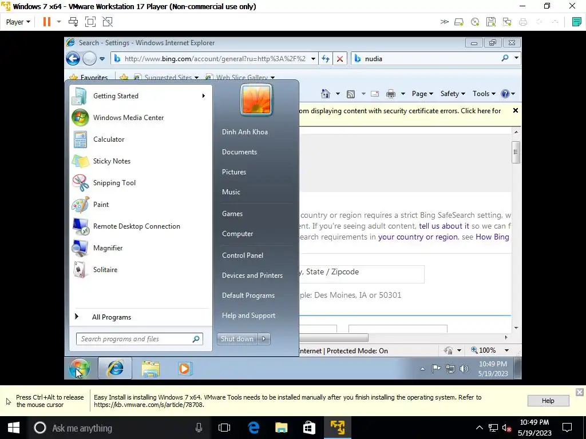Click the IE Home icon

[326, 94]
